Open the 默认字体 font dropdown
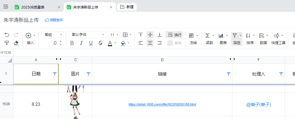Viewport: 295px width, 119px height. [x=87, y=35]
